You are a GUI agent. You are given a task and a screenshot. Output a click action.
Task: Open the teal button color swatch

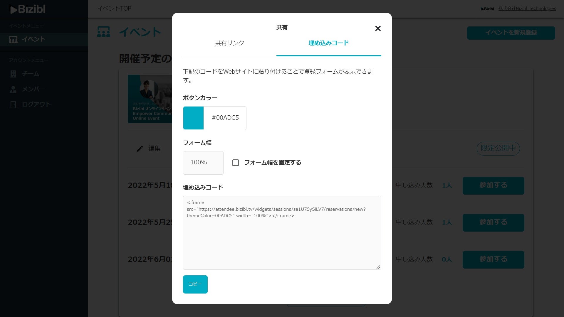(193, 118)
